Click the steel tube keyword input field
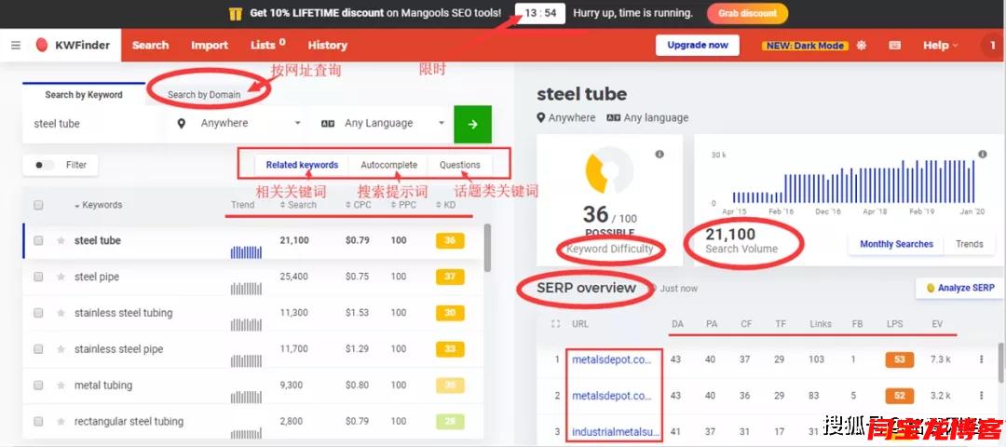Image resolution: width=1006 pixels, height=447 pixels. pyautogui.click(x=93, y=124)
